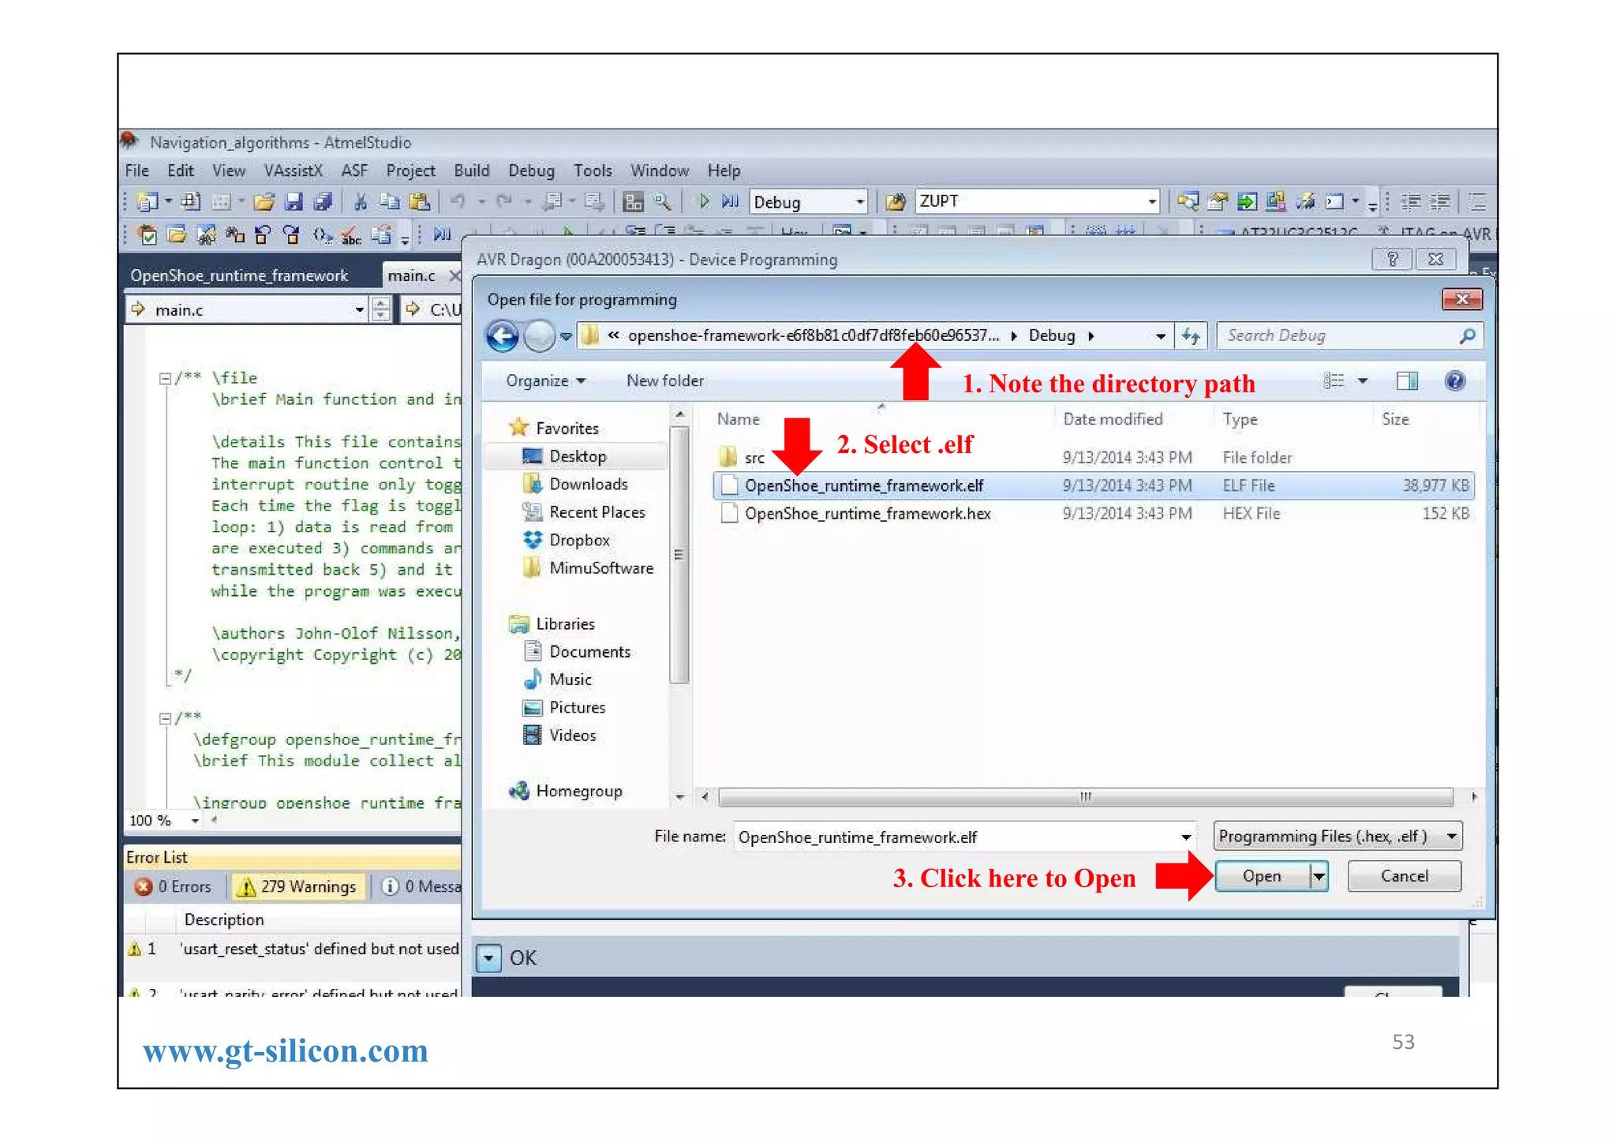The width and height of the screenshot is (1616, 1142).
Task: Click the Cut scissors icon
Action: (360, 202)
